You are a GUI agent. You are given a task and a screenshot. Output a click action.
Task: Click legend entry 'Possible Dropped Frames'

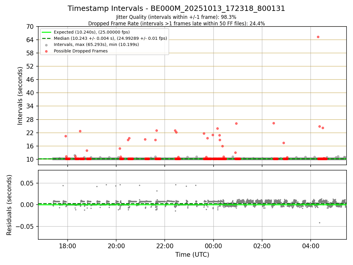tap(81, 51)
